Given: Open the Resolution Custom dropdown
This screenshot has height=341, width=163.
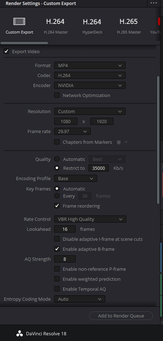Looking at the screenshot, I should (x=90, y=111).
